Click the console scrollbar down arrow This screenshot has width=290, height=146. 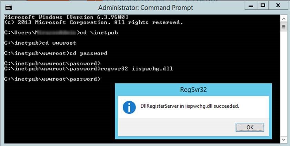pos(284,140)
